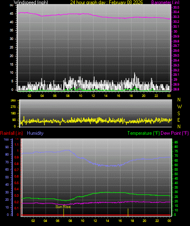Click the bottommost 'N' compass label
The width and height of the screenshot is (190, 226).
pyautogui.click(x=179, y=127)
